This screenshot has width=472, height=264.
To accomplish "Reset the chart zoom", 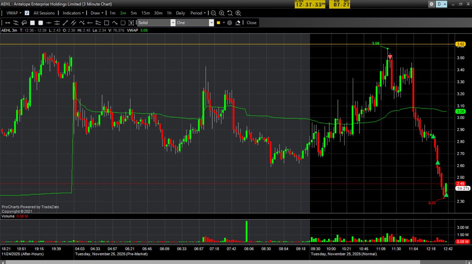I will [x=230, y=13].
